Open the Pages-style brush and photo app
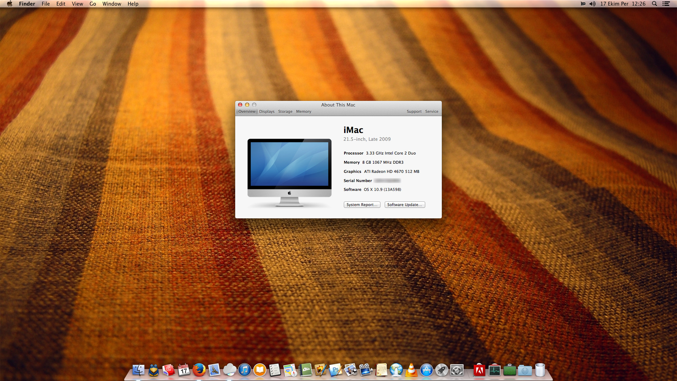This screenshot has width=677, height=381. click(321, 370)
